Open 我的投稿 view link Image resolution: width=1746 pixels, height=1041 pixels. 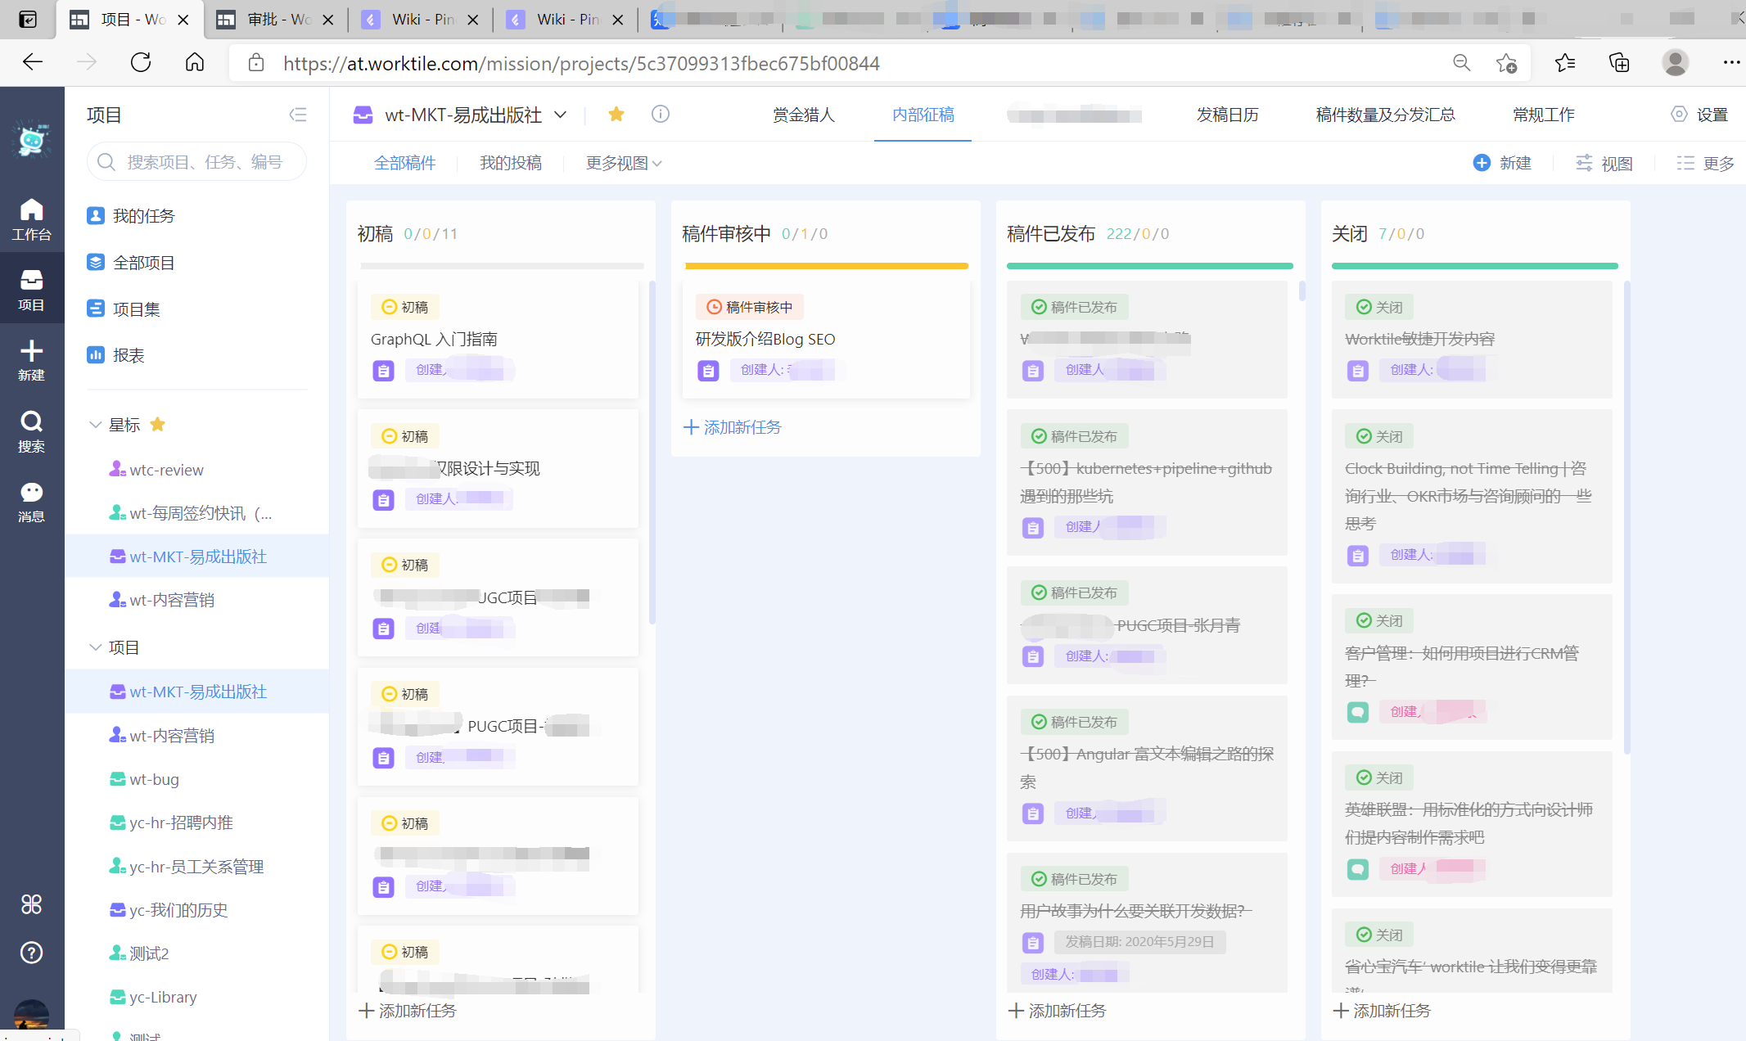coord(511,163)
